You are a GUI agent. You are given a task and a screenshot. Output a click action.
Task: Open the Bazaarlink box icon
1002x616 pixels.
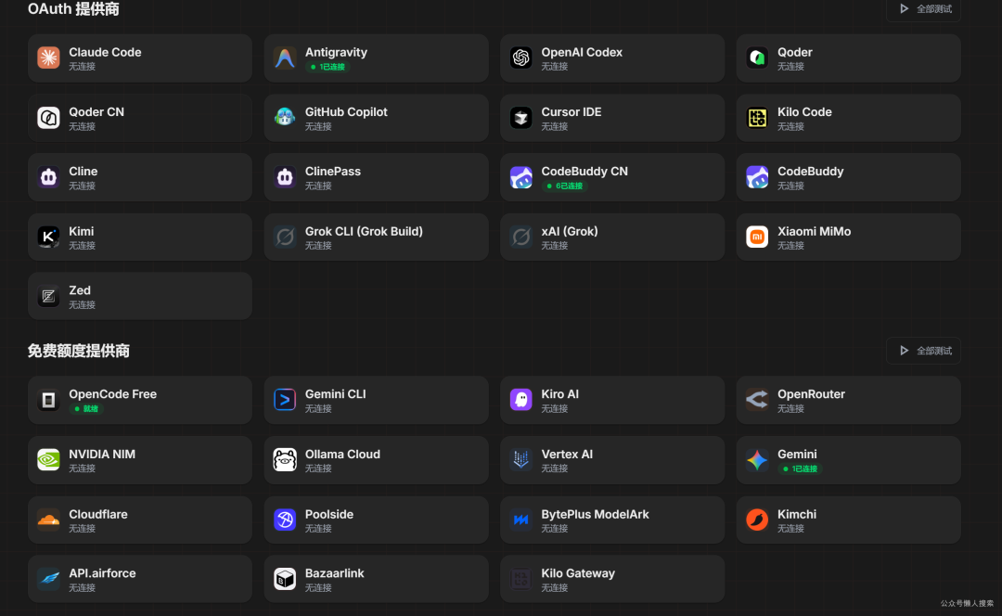pyautogui.click(x=285, y=579)
